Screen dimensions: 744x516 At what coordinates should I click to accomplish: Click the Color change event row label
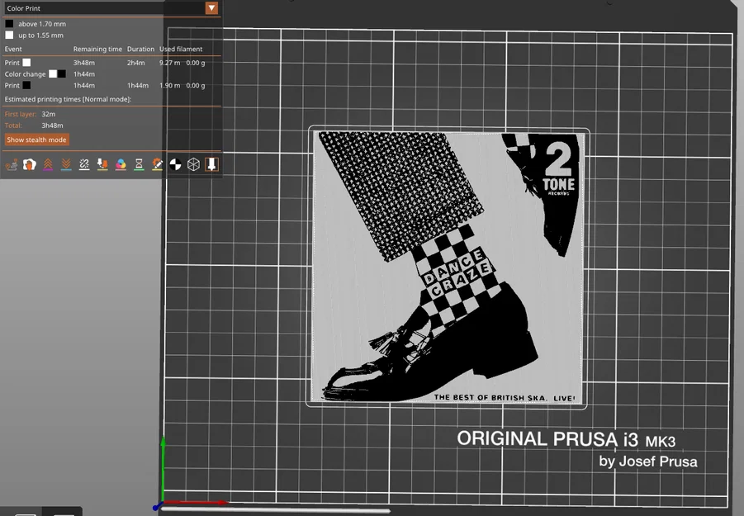(25, 74)
